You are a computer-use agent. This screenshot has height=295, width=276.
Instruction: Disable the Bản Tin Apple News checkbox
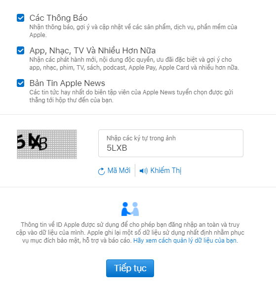pyautogui.click(x=21, y=83)
